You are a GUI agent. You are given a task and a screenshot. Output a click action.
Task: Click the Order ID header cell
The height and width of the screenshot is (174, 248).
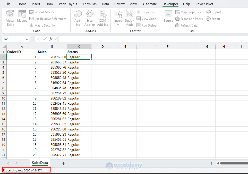[22, 52]
